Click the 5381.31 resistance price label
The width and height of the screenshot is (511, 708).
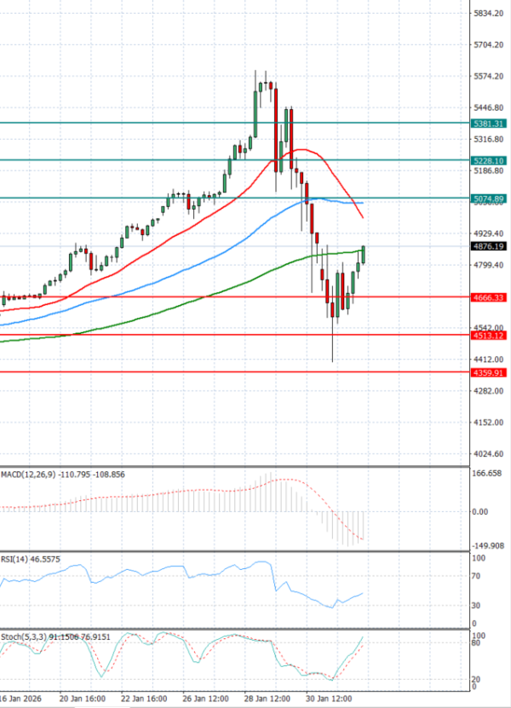pyautogui.click(x=489, y=124)
